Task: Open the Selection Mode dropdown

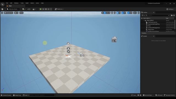Action: tap(13, 9)
